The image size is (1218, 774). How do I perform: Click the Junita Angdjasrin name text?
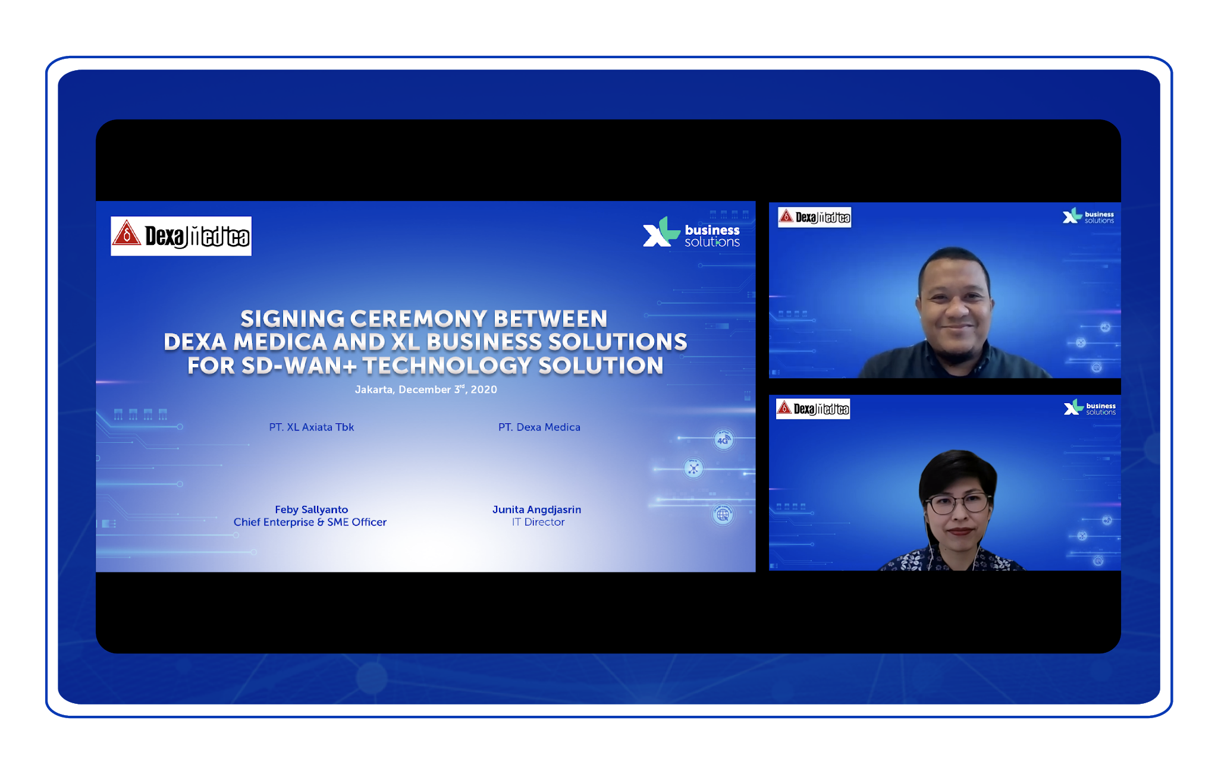(536, 509)
